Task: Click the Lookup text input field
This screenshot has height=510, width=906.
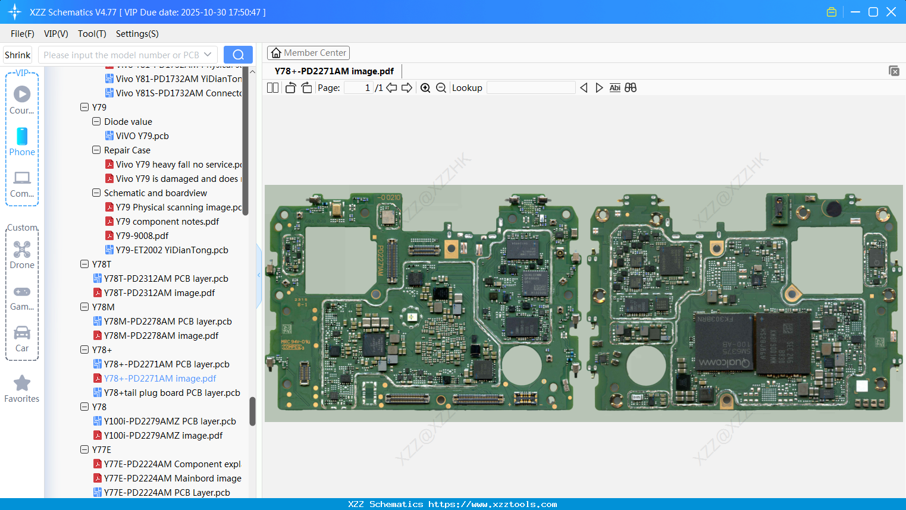Action: (531, 88)
